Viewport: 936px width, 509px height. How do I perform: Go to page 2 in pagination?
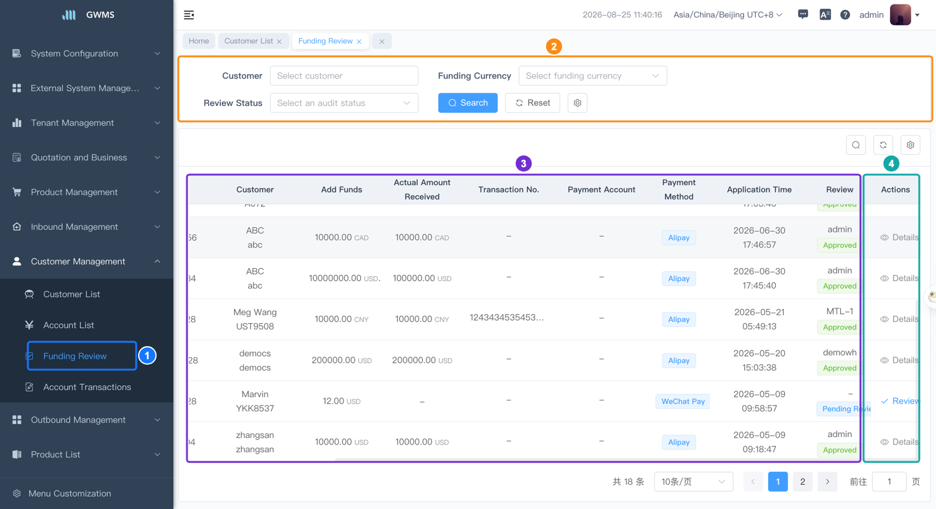click(x=803, y=482)
